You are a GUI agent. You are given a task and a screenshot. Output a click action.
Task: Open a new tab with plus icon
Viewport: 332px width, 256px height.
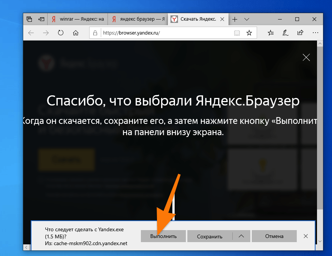coord(235,19)
